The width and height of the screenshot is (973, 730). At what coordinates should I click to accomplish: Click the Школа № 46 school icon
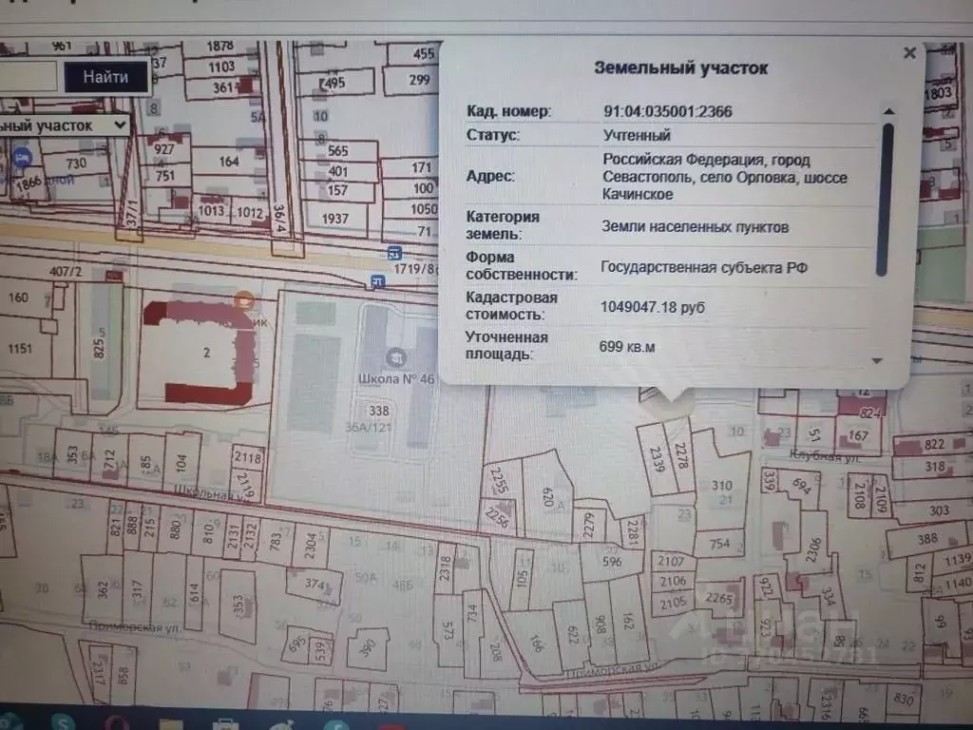click(391, 358)
